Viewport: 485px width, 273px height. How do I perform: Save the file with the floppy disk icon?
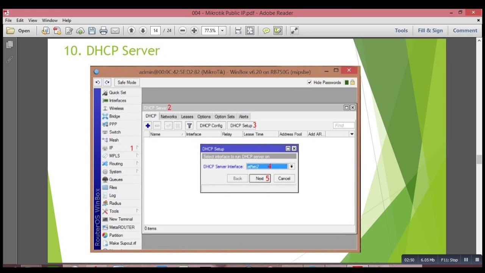(92, 31)
